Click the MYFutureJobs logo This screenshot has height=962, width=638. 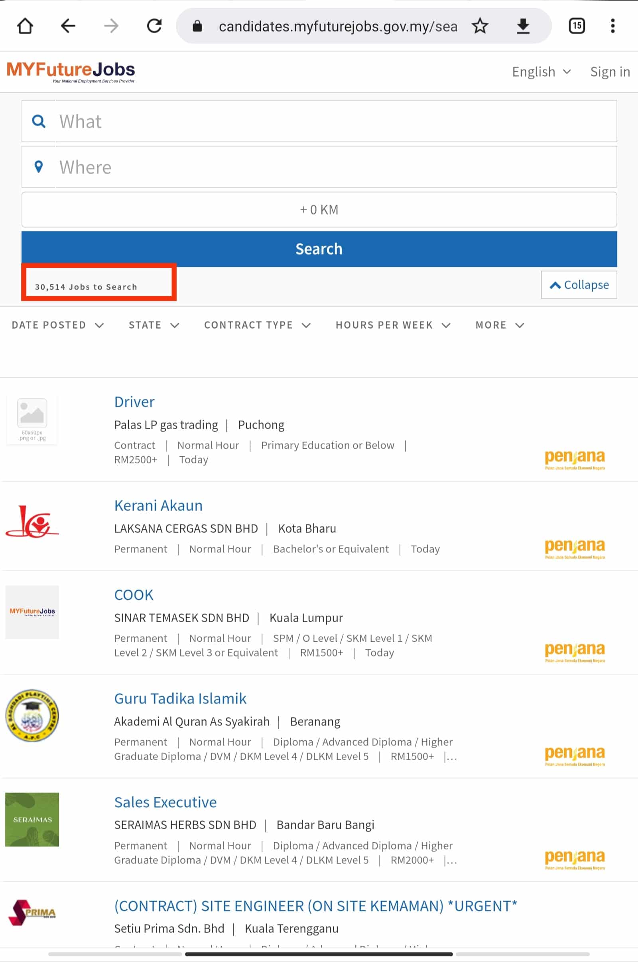[x=71, y=72]
